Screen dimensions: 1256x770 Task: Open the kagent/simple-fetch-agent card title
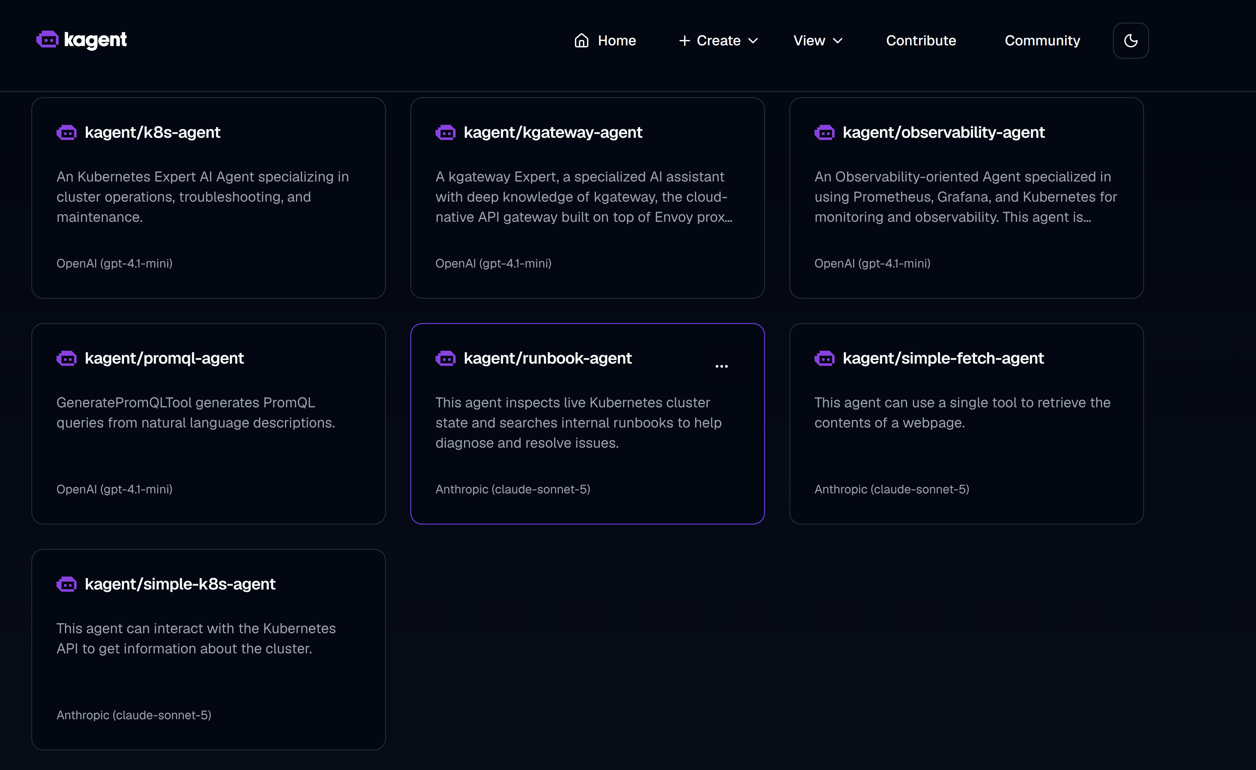pos(943,359)
